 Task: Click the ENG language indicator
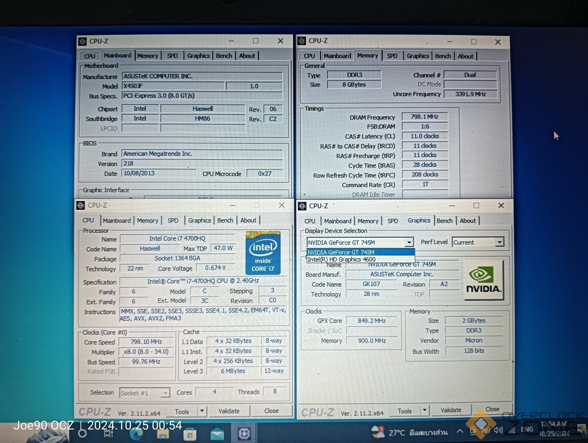point(527,429)
